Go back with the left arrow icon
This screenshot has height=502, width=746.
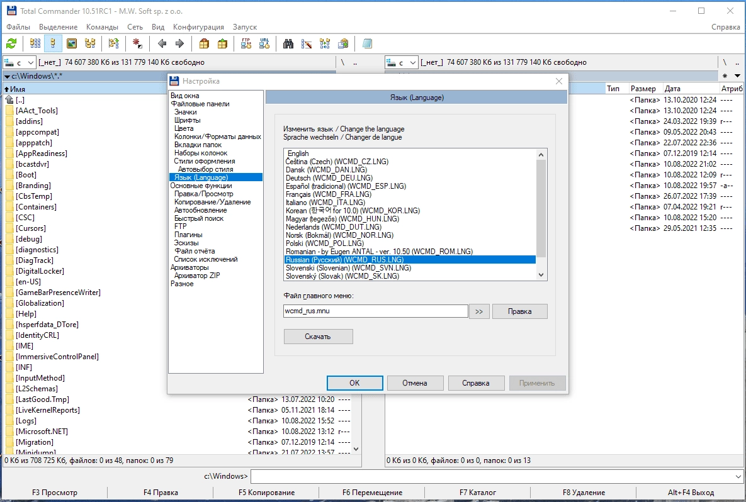pyautogui.click(x=162, y=44)
